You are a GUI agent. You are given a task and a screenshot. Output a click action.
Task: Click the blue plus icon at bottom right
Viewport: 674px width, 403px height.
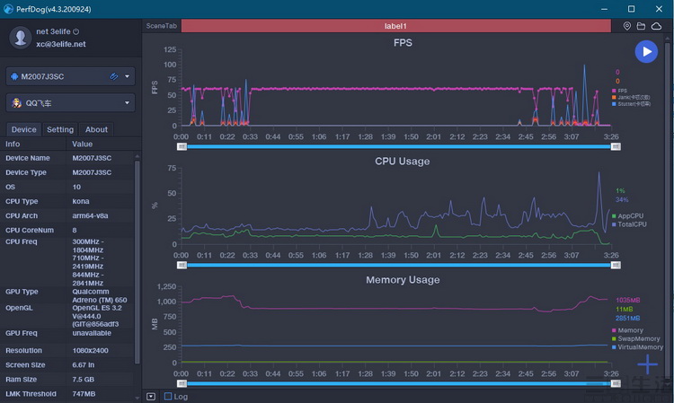point(647,364)
